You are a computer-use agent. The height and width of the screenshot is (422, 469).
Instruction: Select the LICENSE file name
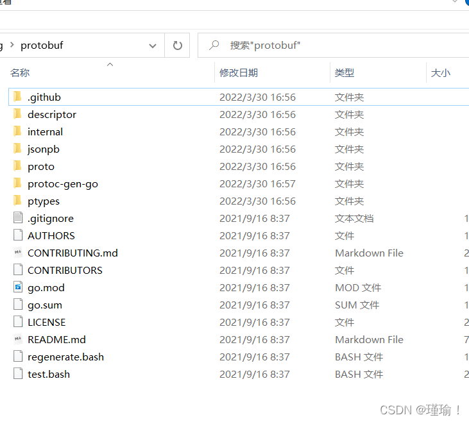[x=46, y=323]
